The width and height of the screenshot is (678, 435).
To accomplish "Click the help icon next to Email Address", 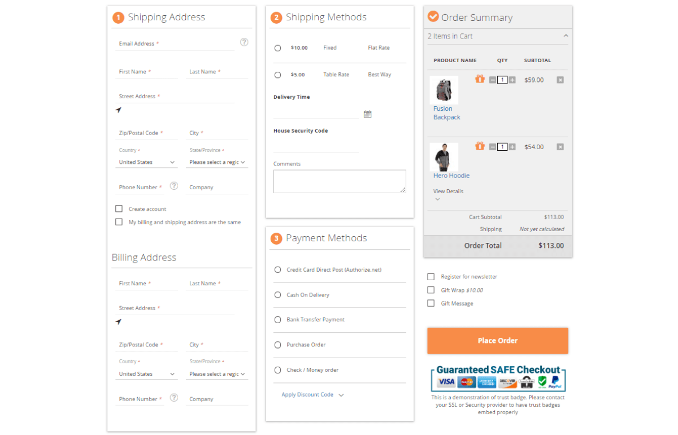I will coord(244,42).
